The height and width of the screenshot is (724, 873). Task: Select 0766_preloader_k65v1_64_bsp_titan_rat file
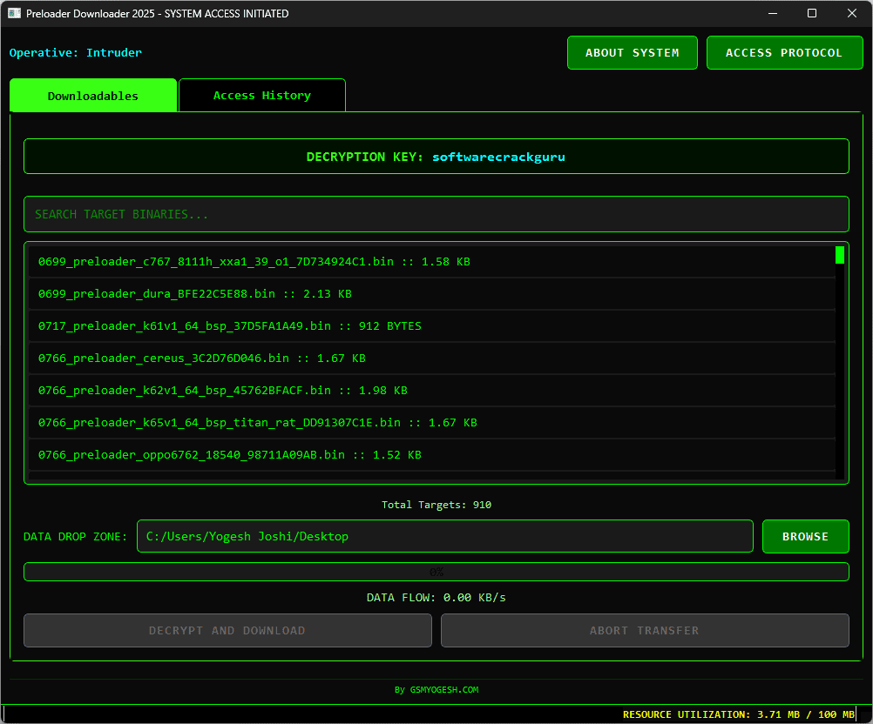(431, 423)
